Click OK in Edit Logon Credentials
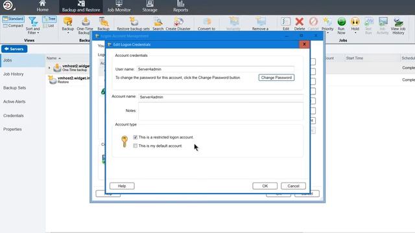Image resolution: width=415 pixels, height=233 pixels. pyautogui.click(x=265, y=186)
